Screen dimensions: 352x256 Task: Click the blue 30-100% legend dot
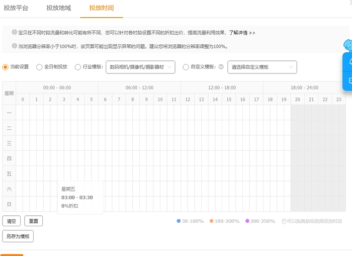click(x=179, y=221)
